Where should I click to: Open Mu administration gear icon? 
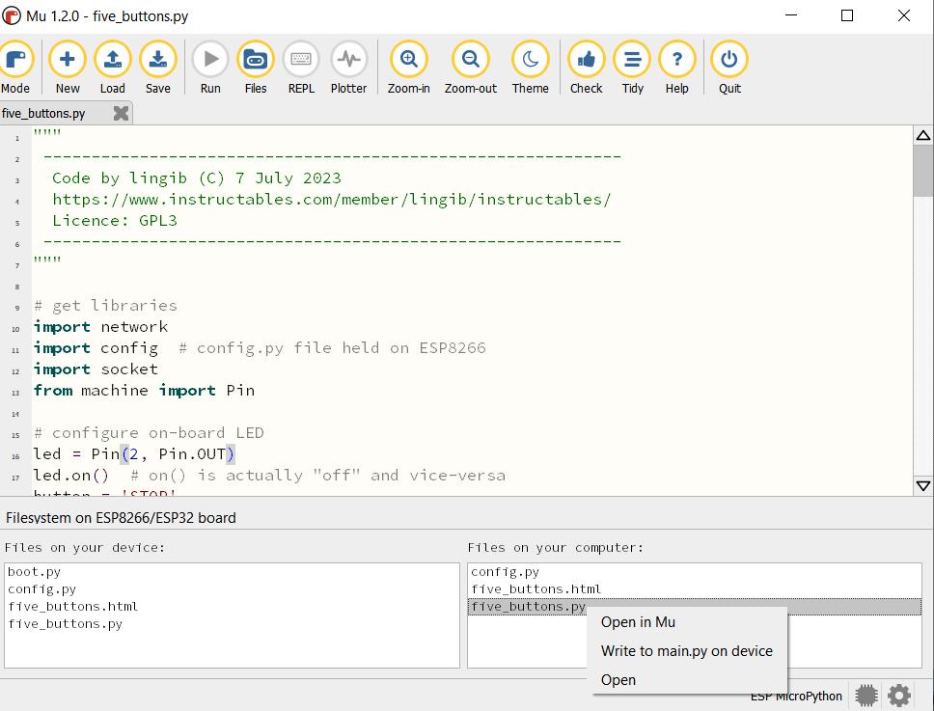[899, 695]
